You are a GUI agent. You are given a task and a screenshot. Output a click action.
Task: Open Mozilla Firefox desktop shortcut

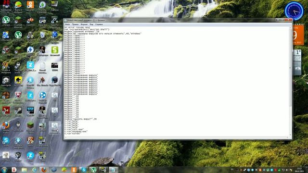tap(6, 127)
